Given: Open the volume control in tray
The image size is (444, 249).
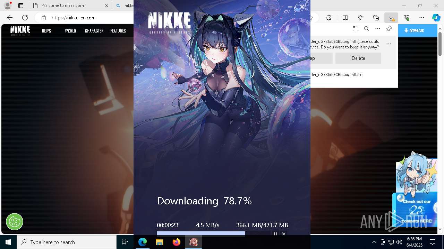Looking at the screenshot, I should click(399, 242).
